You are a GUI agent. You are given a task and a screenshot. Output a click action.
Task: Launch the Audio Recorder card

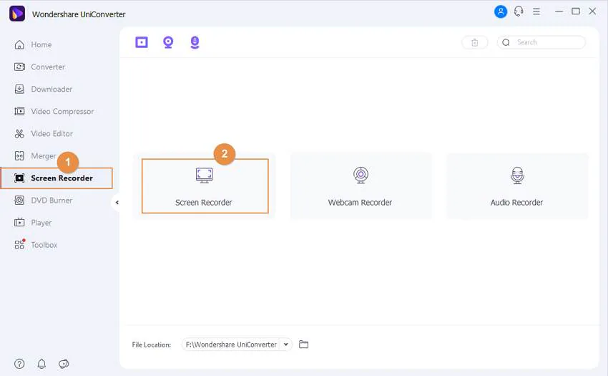(x=517, y=186)
